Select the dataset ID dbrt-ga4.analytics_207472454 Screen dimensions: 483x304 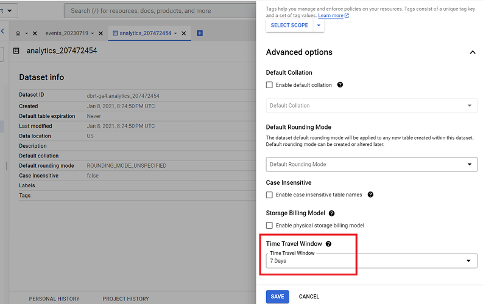pyautogui.click(x=123, y=96)
